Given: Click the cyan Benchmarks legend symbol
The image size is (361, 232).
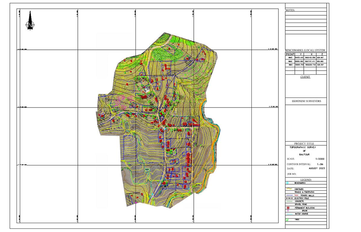Looking at the screenshot, I should tap(288, 183).
